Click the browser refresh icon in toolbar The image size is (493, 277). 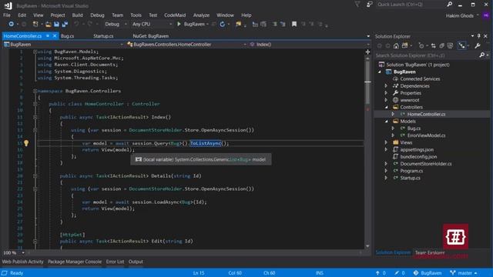click(223, 24)
